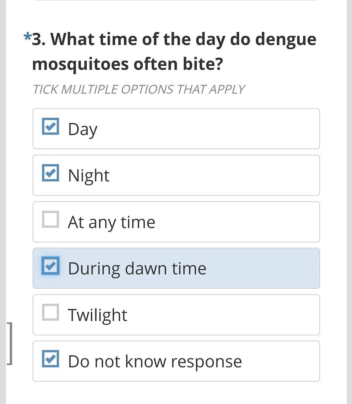Toggle the highlighted During dawn time selection
This screenshot has width=352, height=404.
(50, 266)
